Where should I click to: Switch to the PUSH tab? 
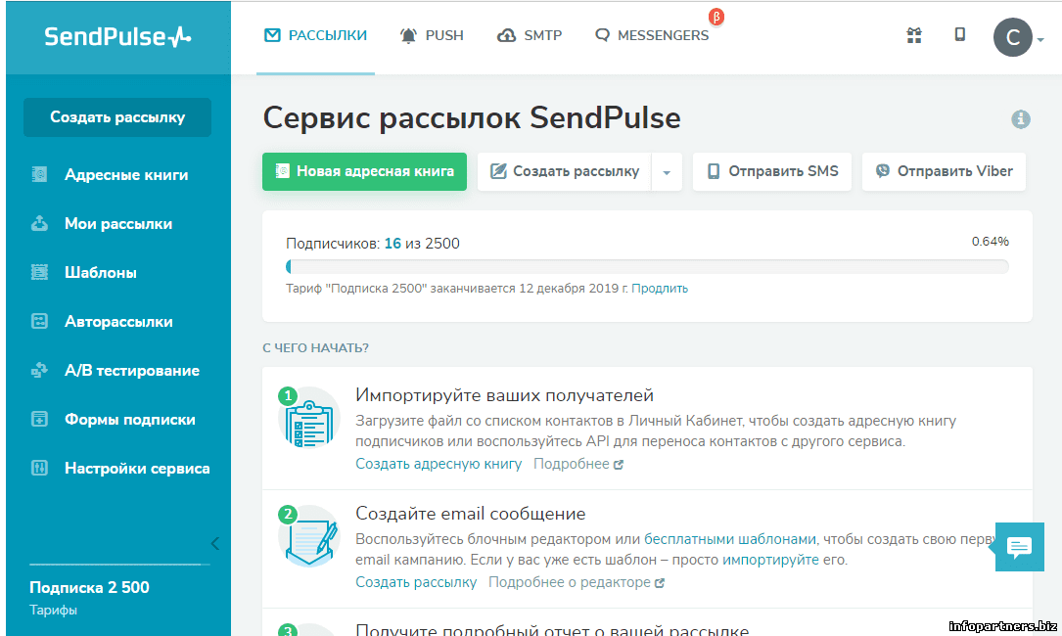pos(432,35)
